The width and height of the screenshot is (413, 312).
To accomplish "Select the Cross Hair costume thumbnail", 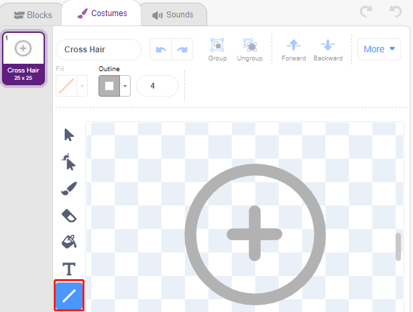I will pos(23,58).
